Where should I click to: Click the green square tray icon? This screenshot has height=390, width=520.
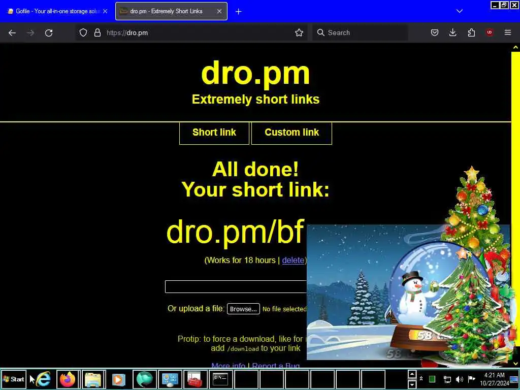tap(432, 379)
